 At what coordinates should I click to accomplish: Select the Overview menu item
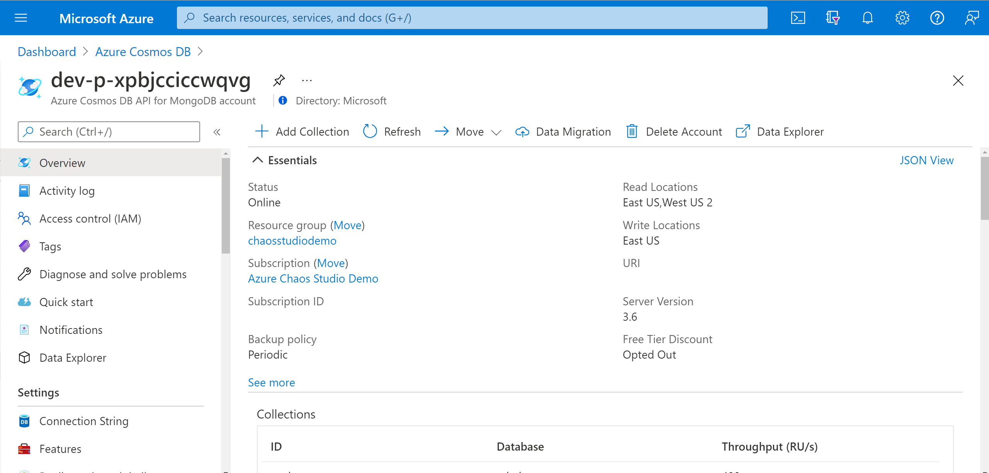(x=62, y=162)
